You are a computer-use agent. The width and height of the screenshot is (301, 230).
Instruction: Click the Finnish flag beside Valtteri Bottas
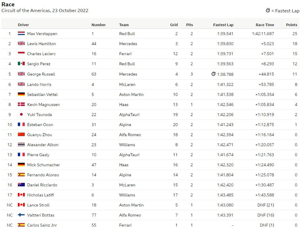pos(21,215)
